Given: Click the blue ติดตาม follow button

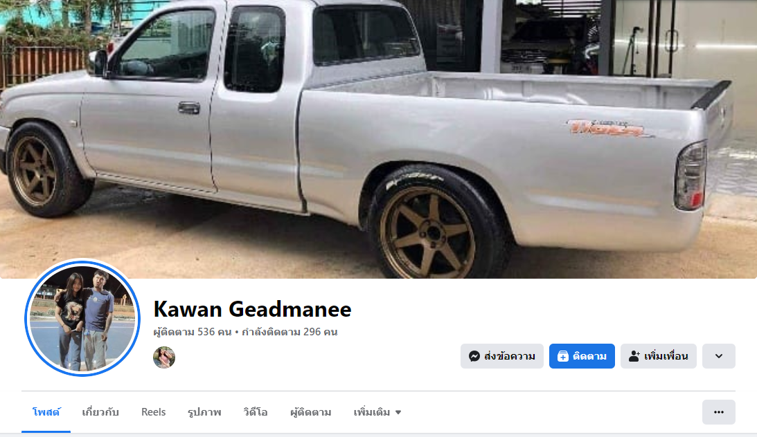Looking at the screenshot, I should [582, 356].
